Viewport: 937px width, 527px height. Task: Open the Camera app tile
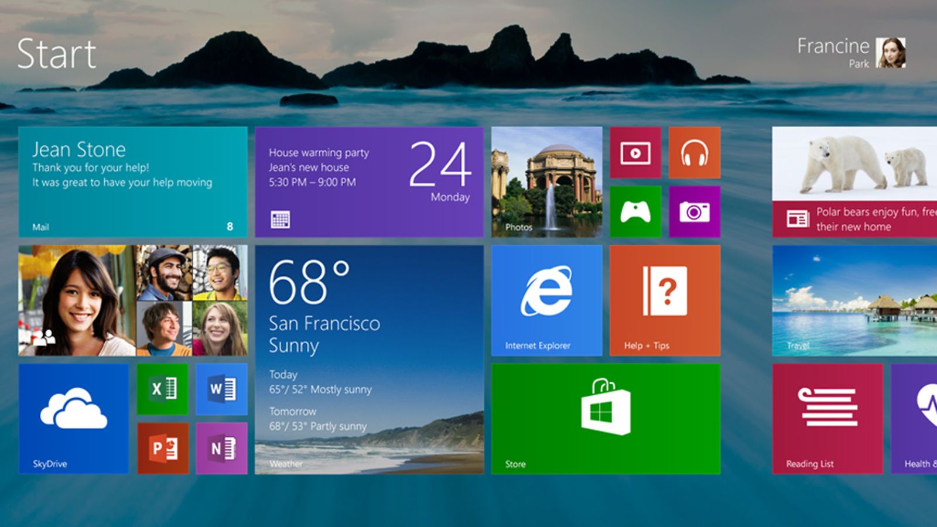695,211
